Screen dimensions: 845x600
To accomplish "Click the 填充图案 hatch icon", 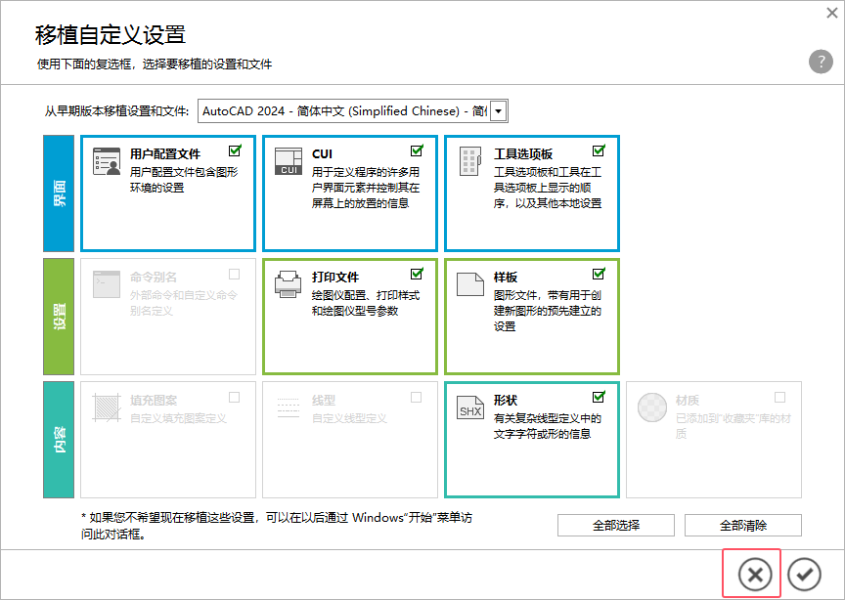I will (x=107, y=407).
